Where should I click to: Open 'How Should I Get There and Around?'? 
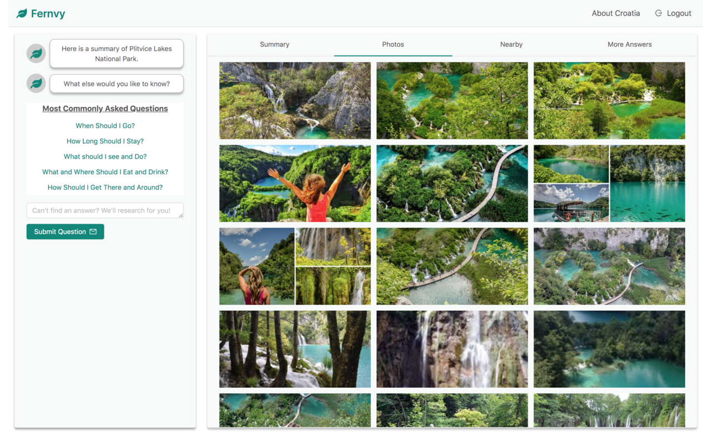[104, 187]
